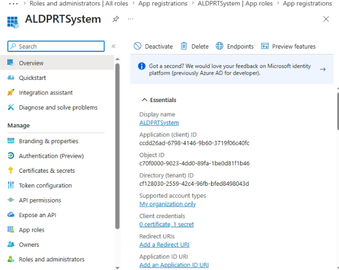Open the Endpoints command label
Image resolution: width=339 pixels, height=270 pixels.
(x=240, y=46)
